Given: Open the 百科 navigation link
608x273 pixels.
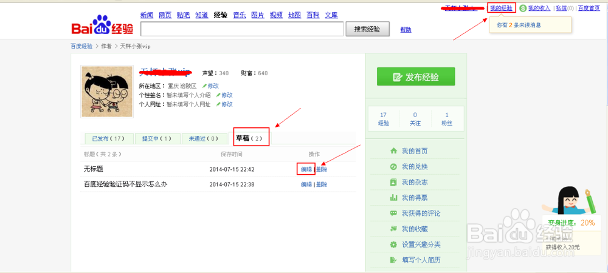Looking at the screenshot, I should 313,15.
